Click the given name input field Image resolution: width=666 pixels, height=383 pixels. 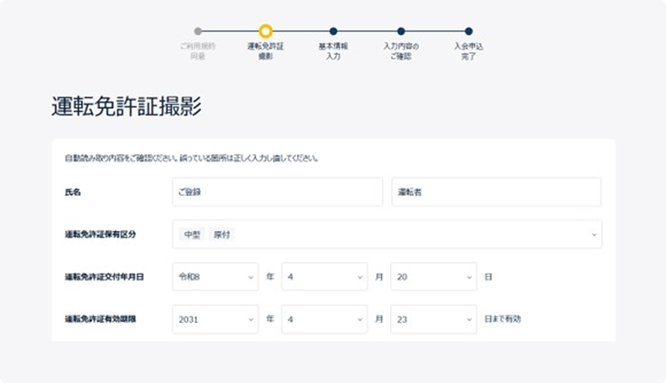coord(496,191)
